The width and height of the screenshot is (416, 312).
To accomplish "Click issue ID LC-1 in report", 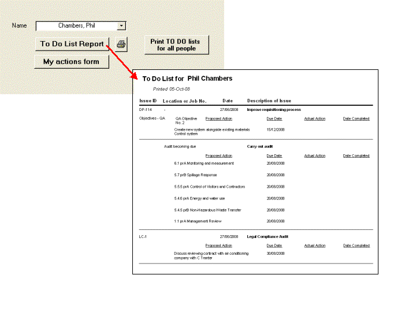I will [143, 236].
